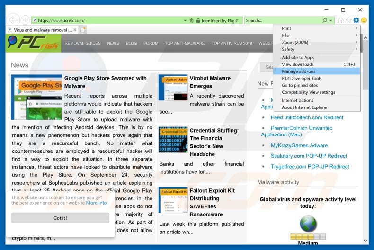Click Credential Stuffing article thumbnail
This screenshot has height=250, width=374.
(173, 140)
